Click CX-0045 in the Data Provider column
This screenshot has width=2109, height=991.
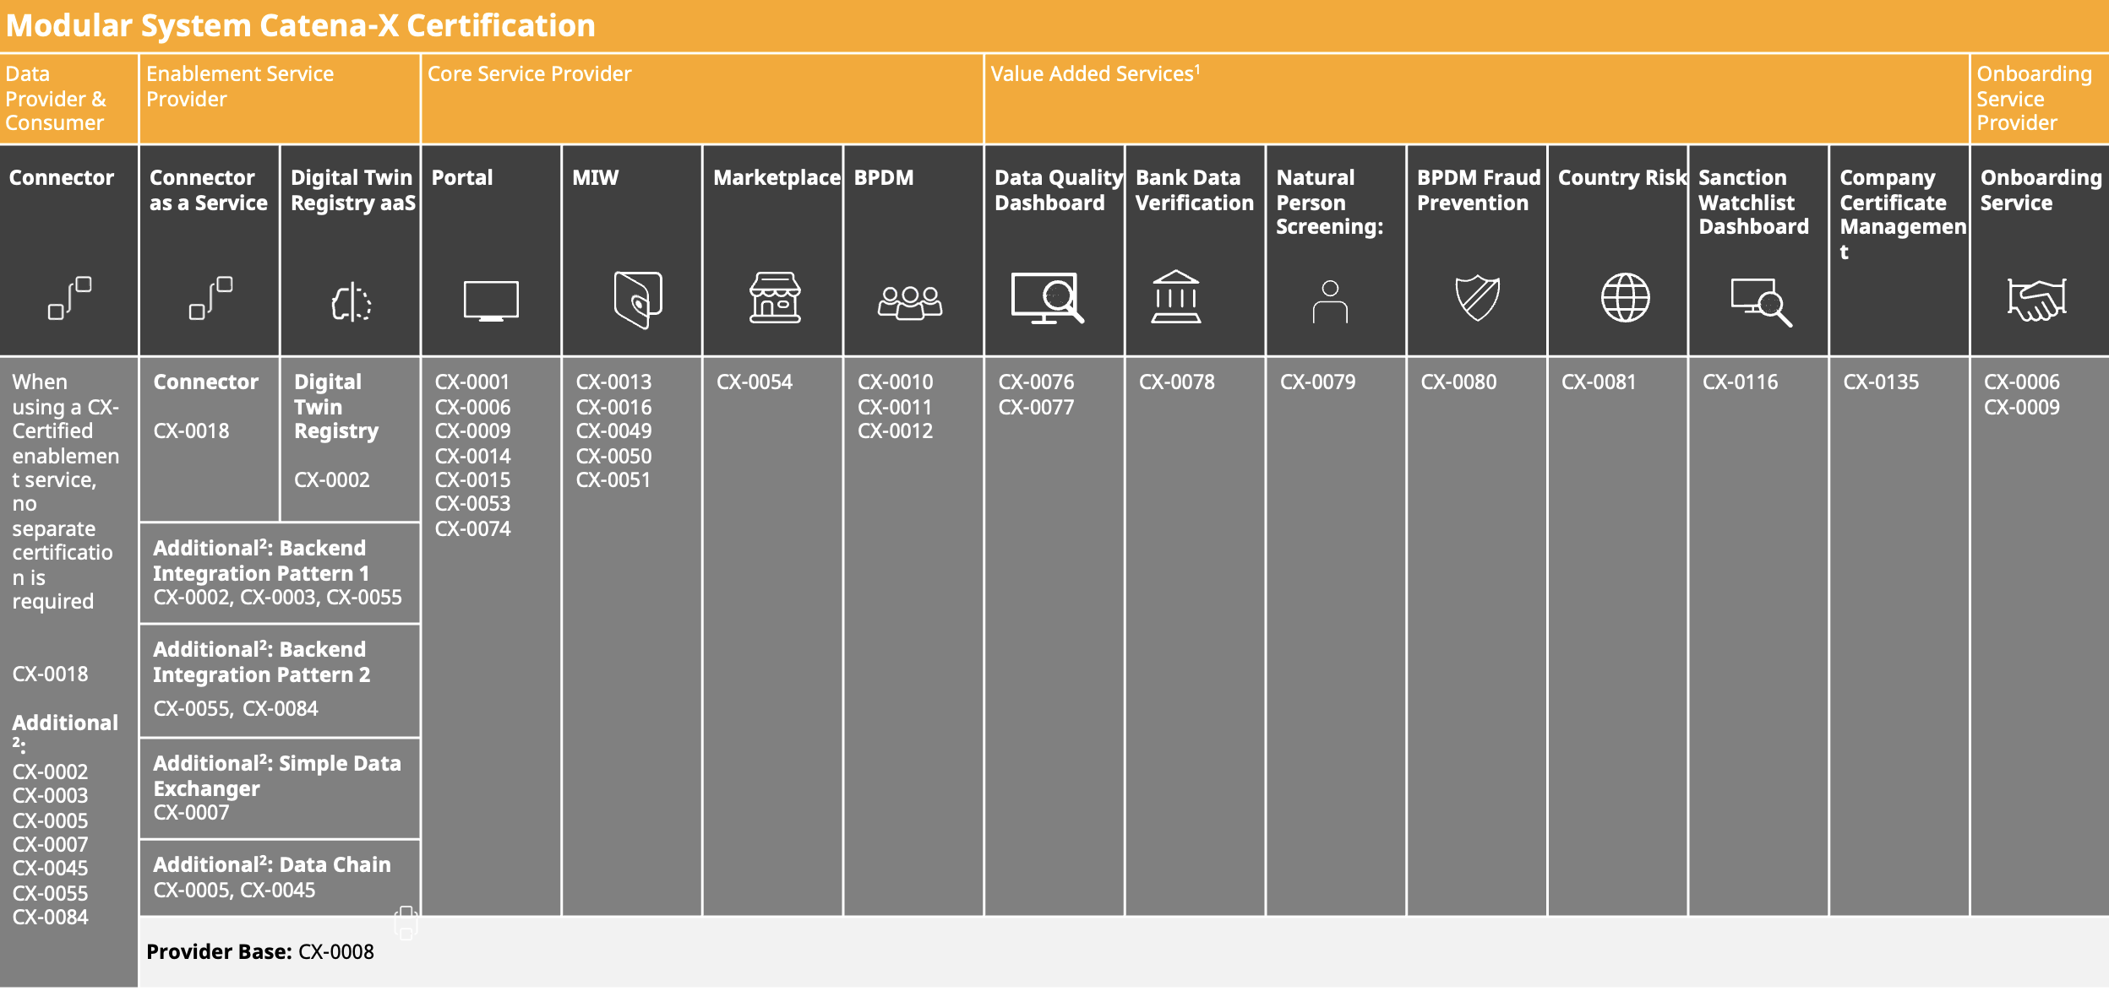pos(50,868)
